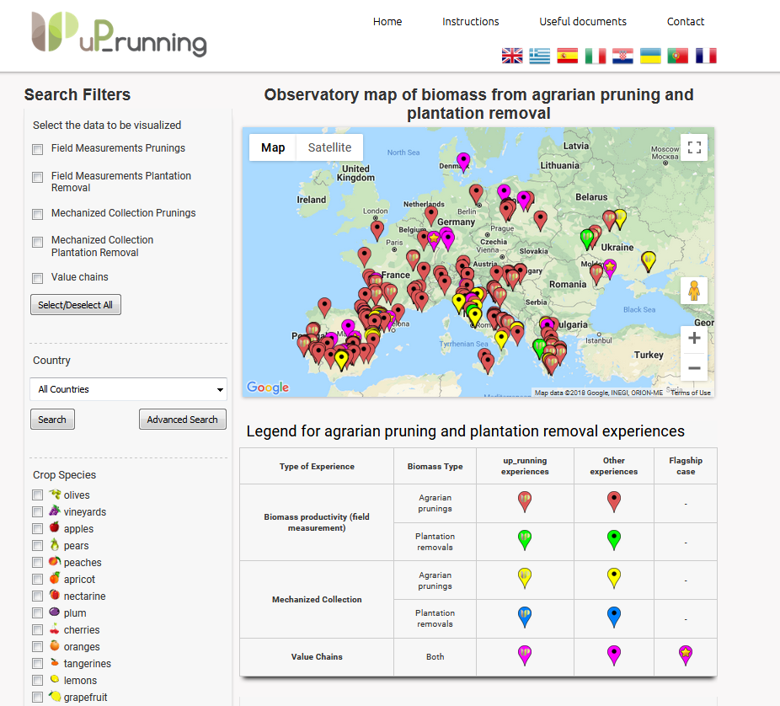Check the nectarine crop checkbox
This screenshot has height=706, width=780.
pyautogui.click(x=37, y=596)
